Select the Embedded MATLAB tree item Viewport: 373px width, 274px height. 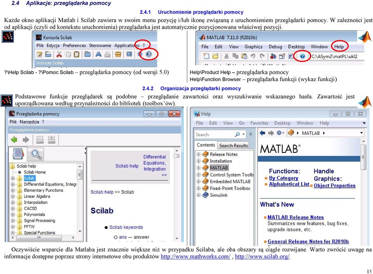click(230, 182)
